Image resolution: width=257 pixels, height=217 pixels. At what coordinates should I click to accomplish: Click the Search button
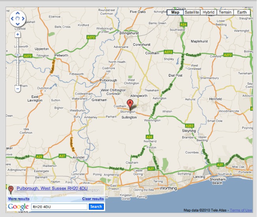[96, 207]
